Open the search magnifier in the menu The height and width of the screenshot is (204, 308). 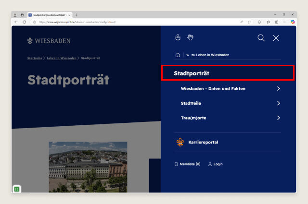point(261,38)
